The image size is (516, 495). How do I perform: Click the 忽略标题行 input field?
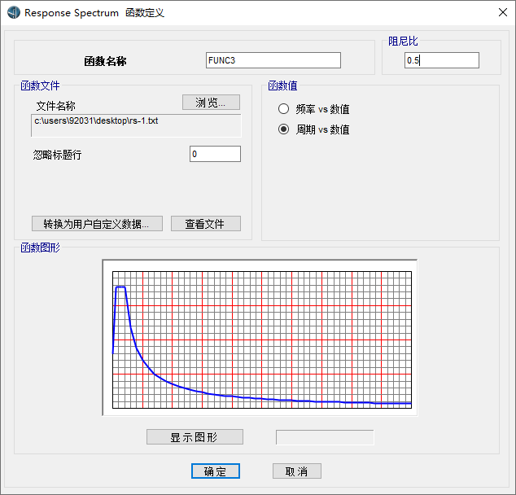pos(215,154)
